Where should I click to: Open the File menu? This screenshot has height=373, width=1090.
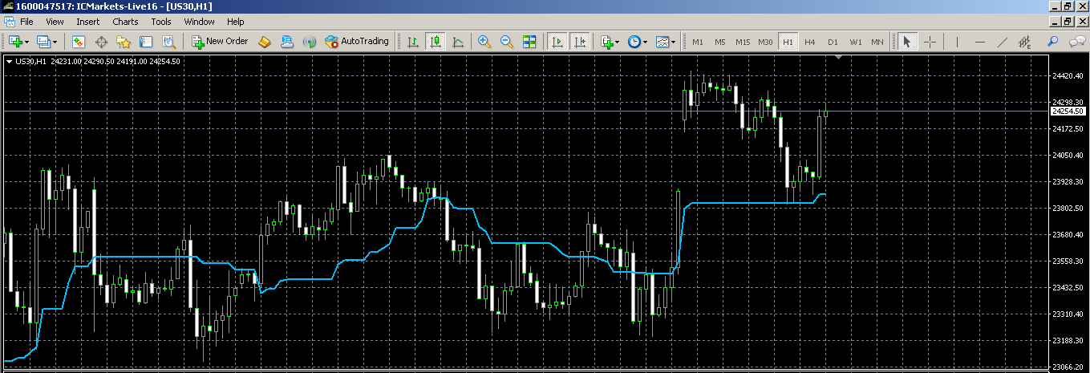coord(26,22)
